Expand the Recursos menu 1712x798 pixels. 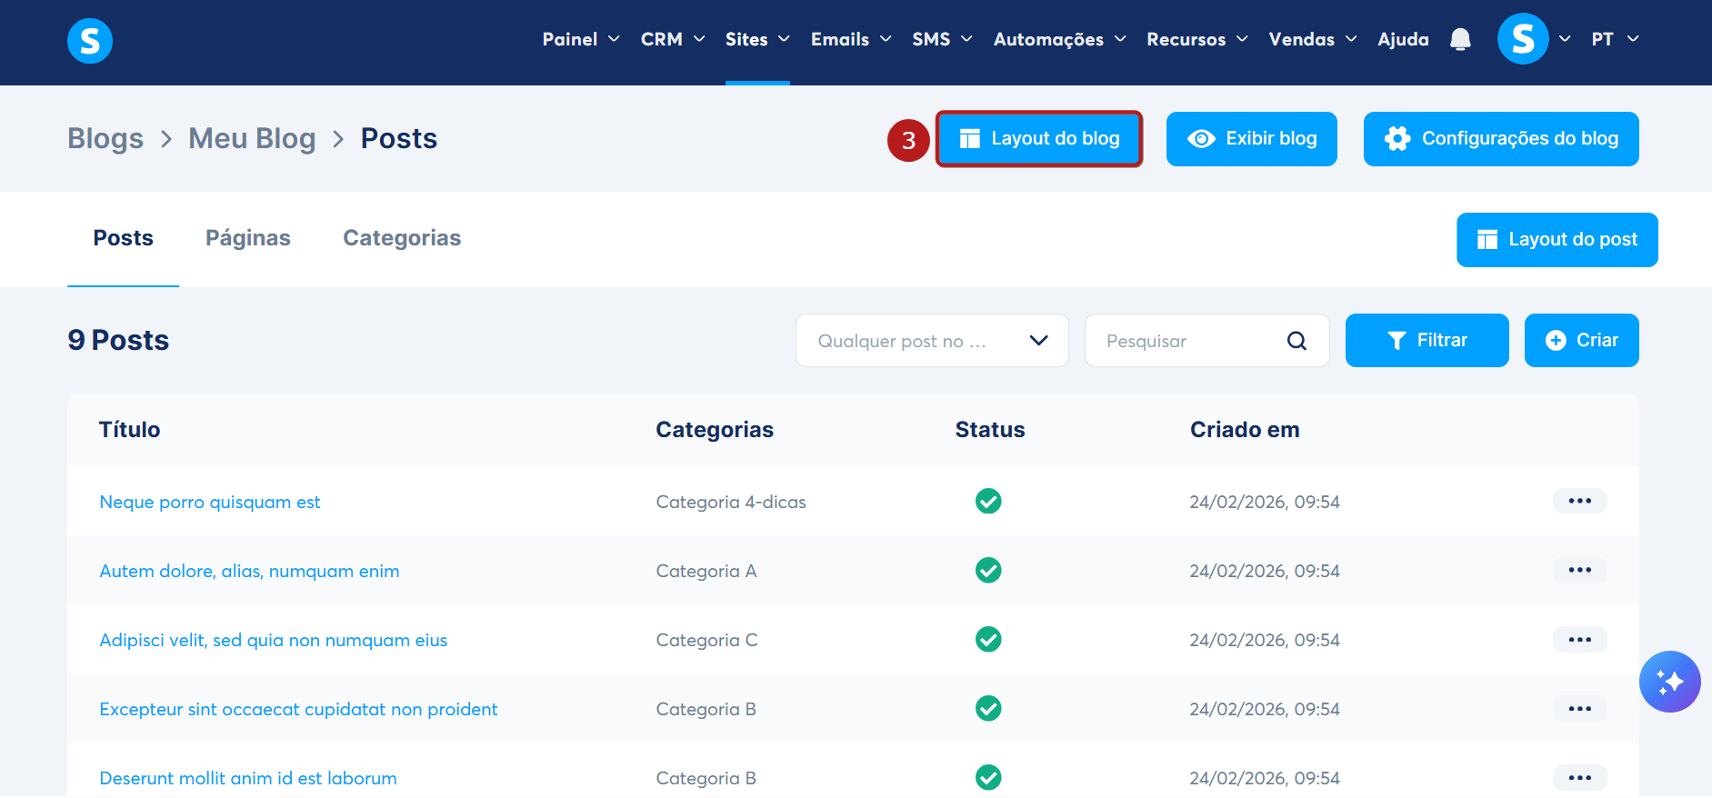point(1196,39)
